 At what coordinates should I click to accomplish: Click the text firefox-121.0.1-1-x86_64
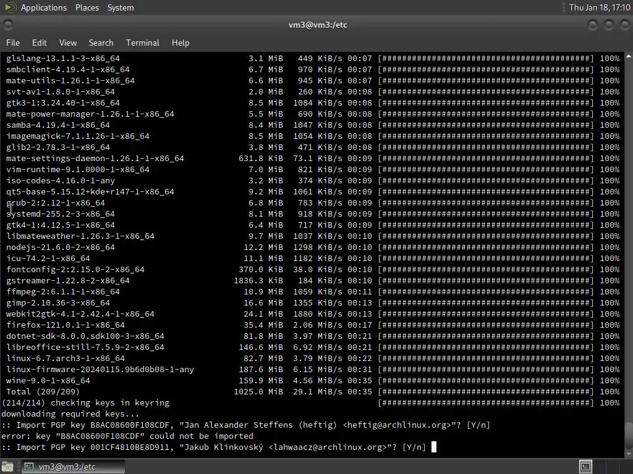pos(66,325)
